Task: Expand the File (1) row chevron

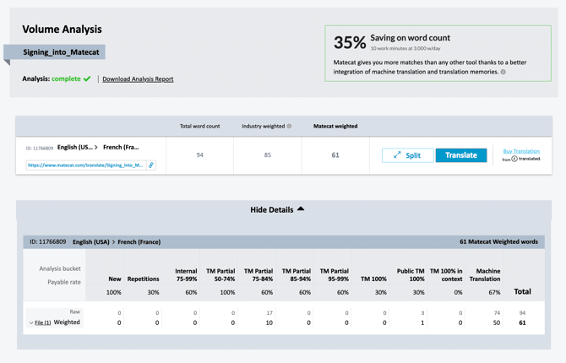Action: point(31,322)
